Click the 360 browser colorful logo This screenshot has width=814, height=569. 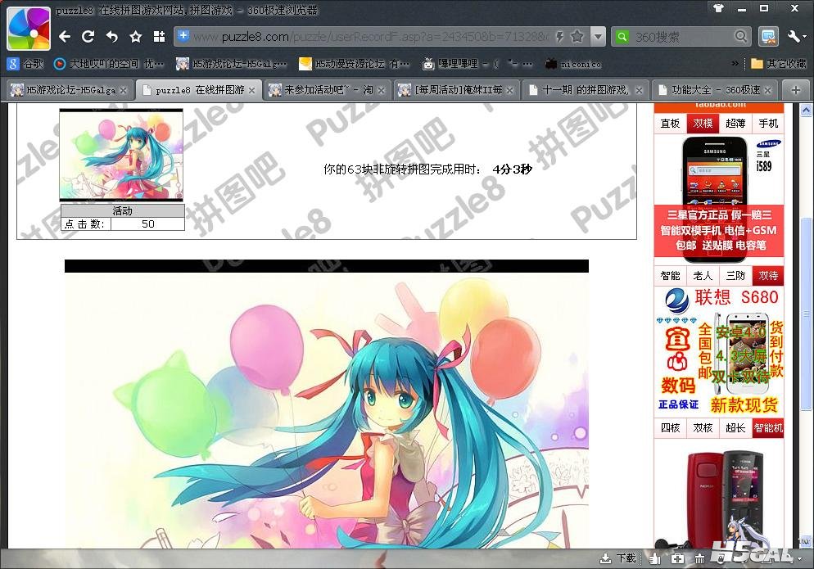coord(29,28)
